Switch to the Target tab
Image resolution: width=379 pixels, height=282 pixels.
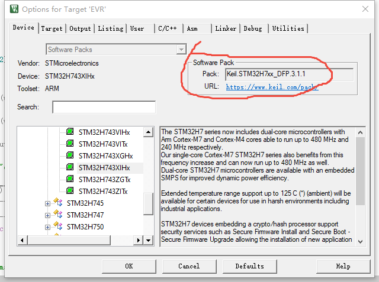52,28
